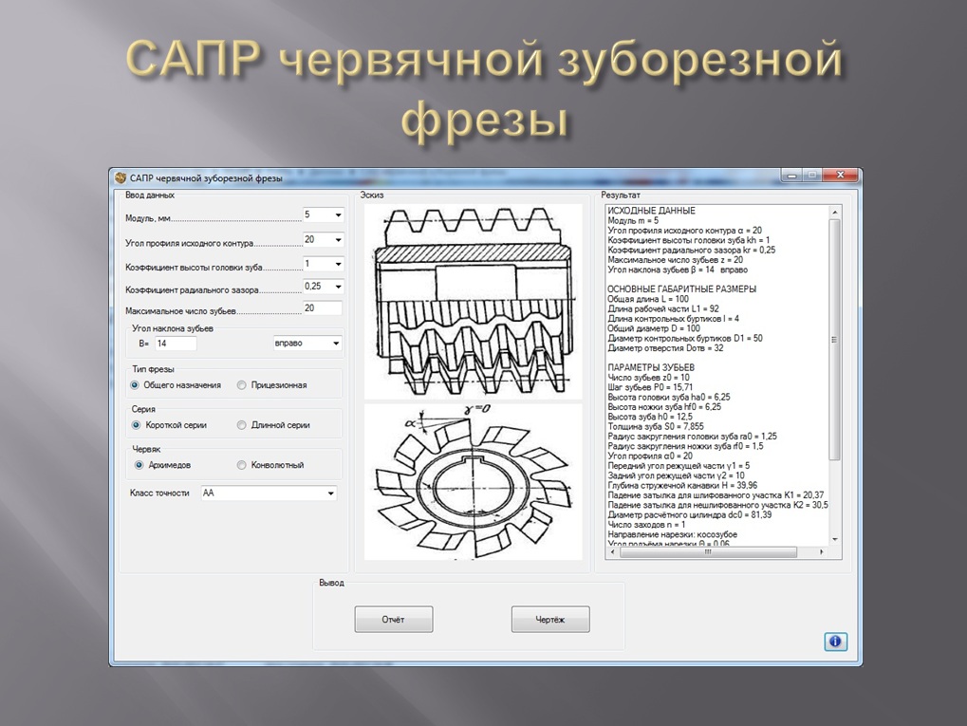
Task: Click the ИСХОДНЫЕ ДАННЫЕ heading in results
Action: pos(651,211)
